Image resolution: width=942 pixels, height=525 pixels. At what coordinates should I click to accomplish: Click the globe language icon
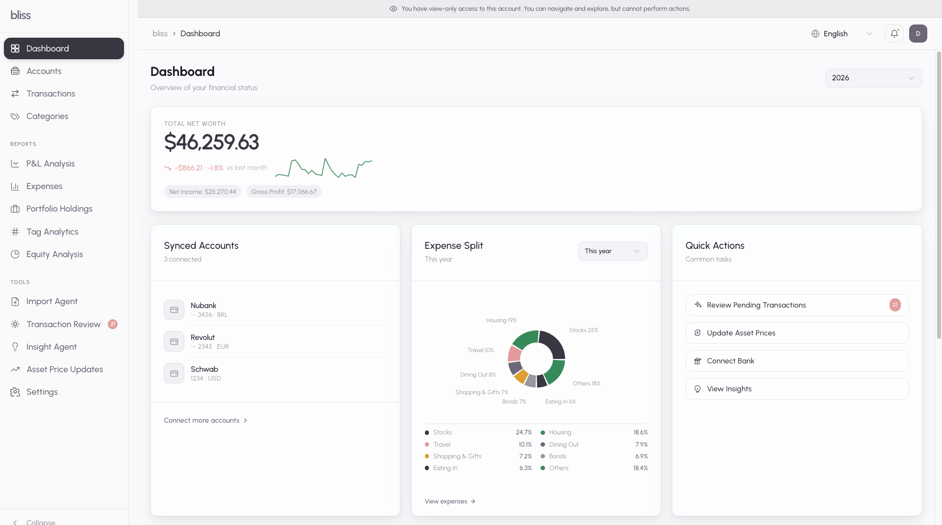[815, 34]
